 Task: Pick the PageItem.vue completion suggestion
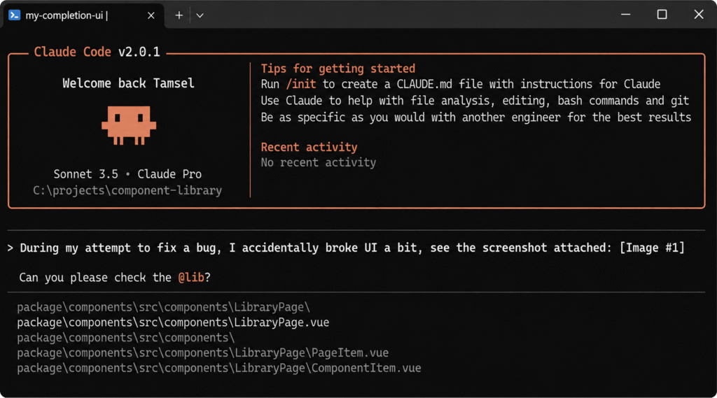[x=202, y=353]
